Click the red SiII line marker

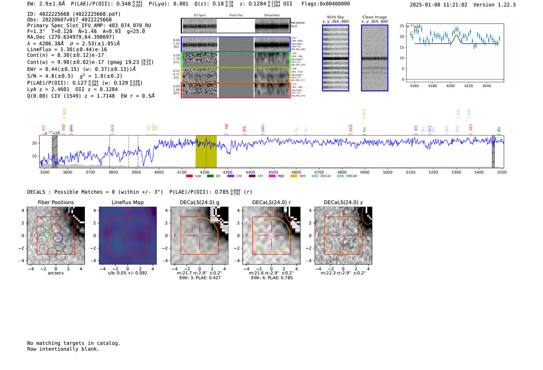[244, 130]
